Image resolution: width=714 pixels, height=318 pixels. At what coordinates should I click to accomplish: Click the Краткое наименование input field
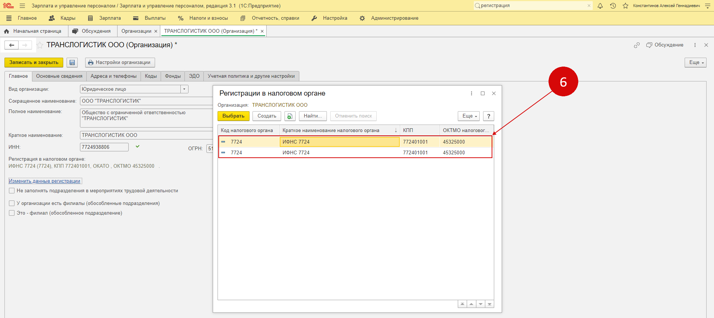coord(147,135)
